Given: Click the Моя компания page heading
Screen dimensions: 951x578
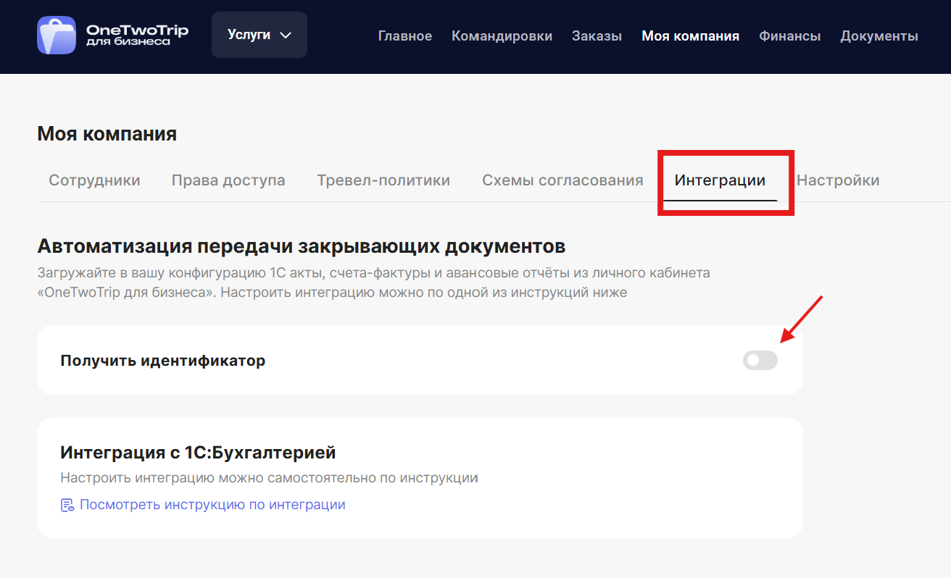Looking at the screenshot, I should (x=107, y=134).
